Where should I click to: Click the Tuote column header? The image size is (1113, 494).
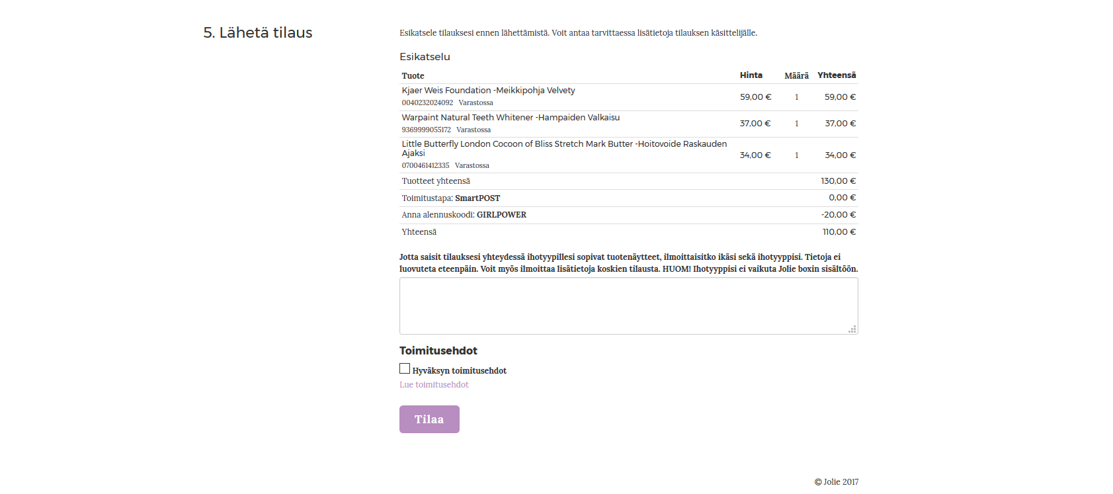point(413,76)
